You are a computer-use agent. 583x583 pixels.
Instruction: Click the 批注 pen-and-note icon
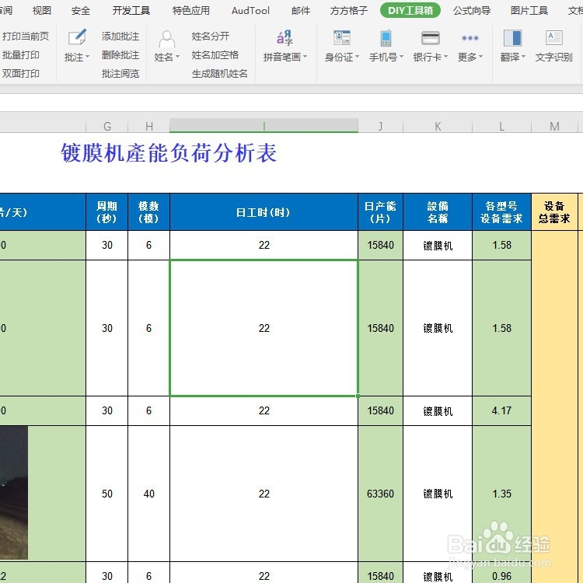pos(77,37)
